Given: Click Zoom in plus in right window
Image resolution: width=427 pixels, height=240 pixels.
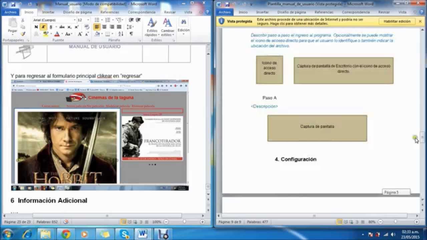Looking at the screenshot, I should pyautogui.click(x=416, y=222).
